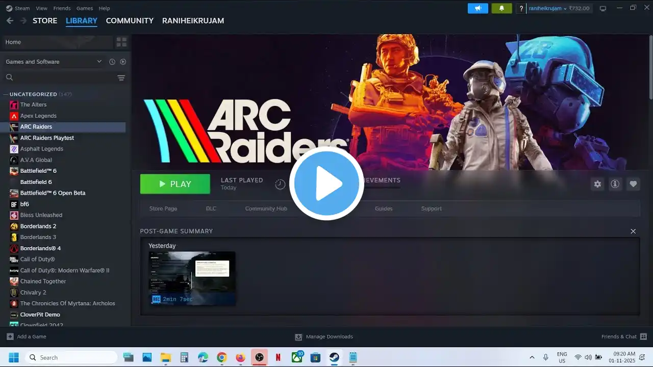Open the notifications bell icon

[501, 8]
